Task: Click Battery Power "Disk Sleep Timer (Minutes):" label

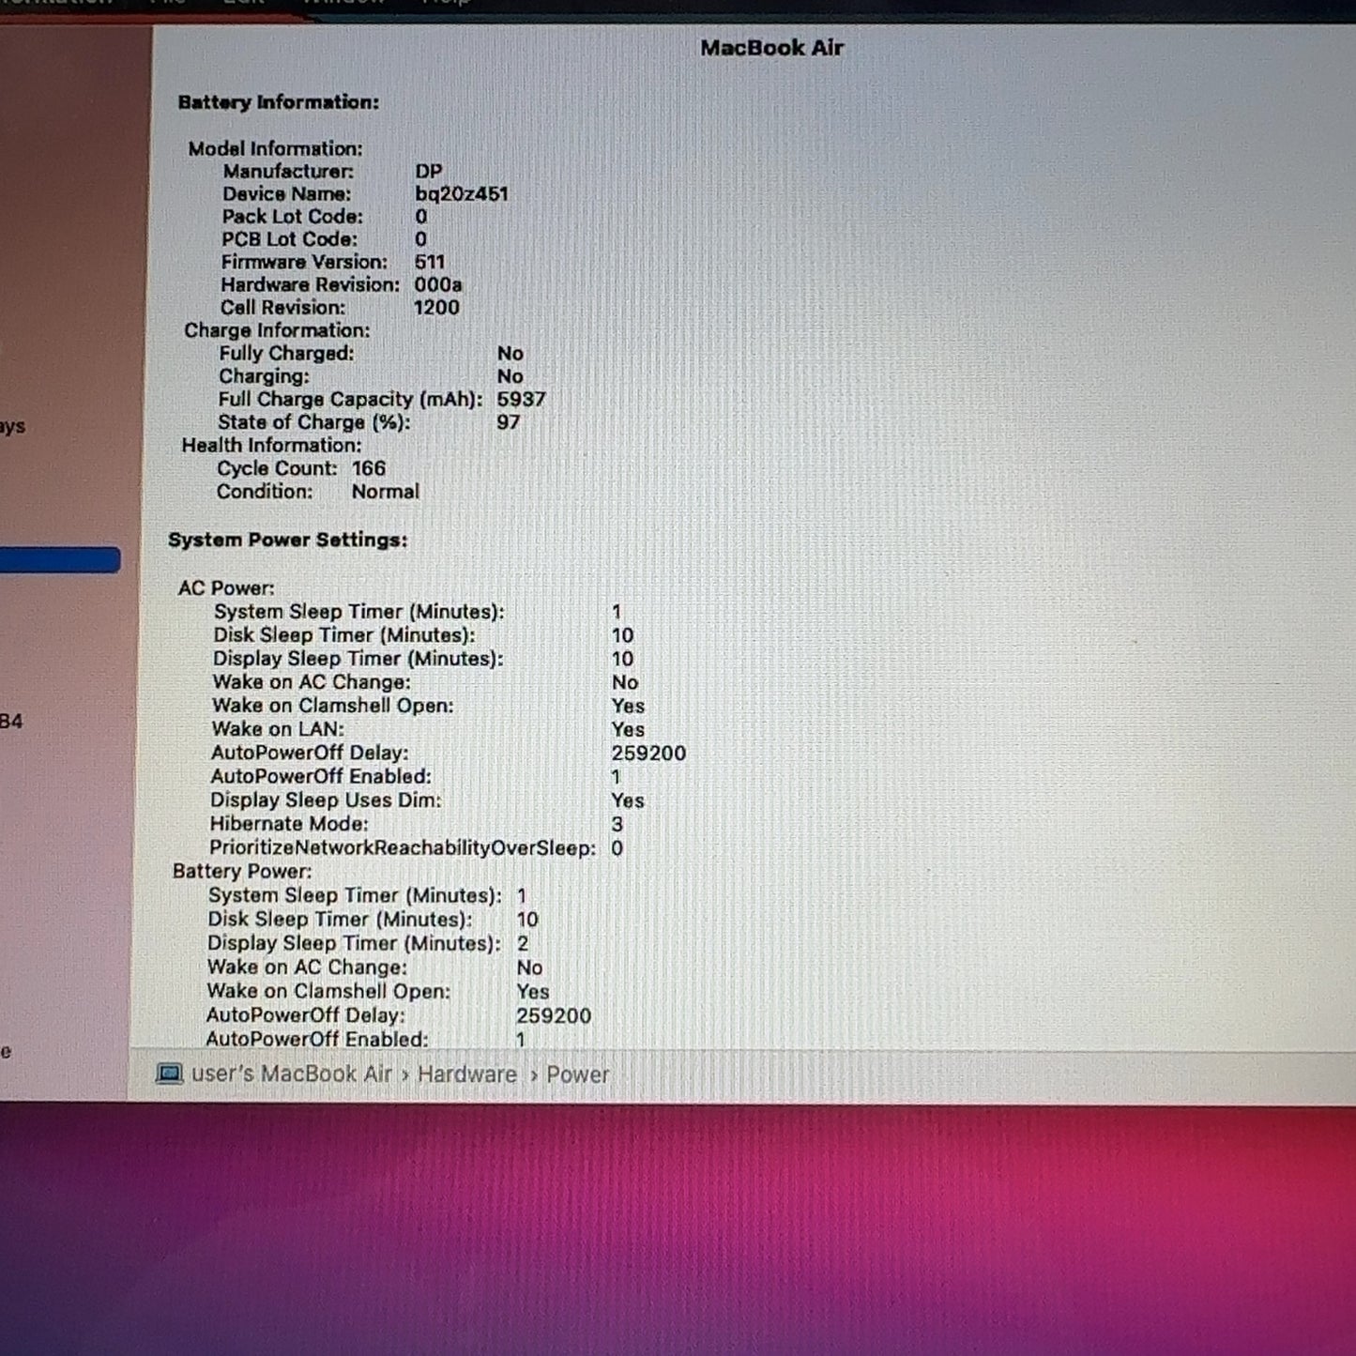Action: pyautogui.click(x=340, y=920)
